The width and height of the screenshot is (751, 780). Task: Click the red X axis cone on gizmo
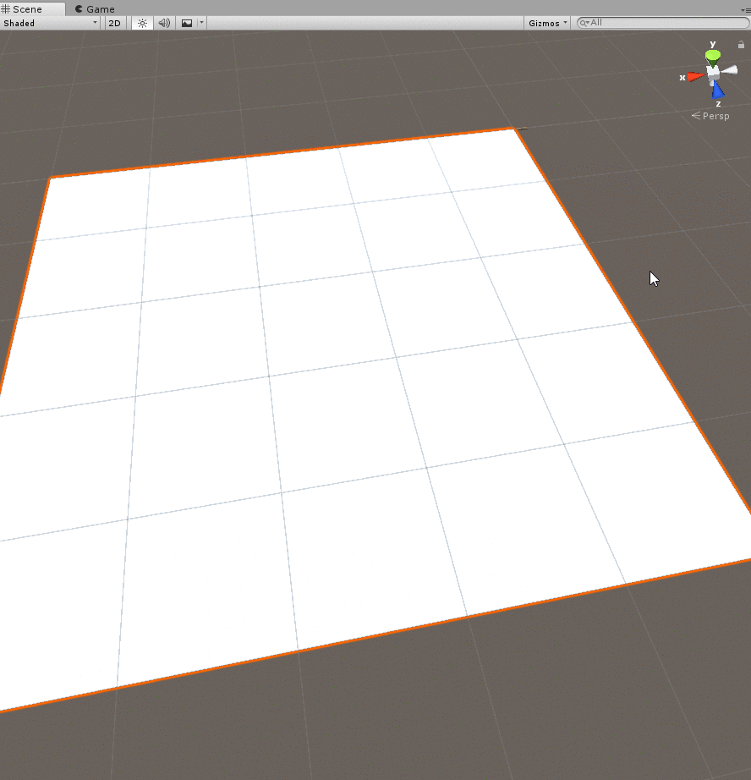point(695,77)
